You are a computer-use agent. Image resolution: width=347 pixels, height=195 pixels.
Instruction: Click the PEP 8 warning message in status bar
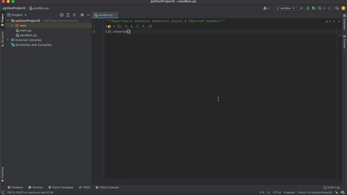click(x=30, y=193)
